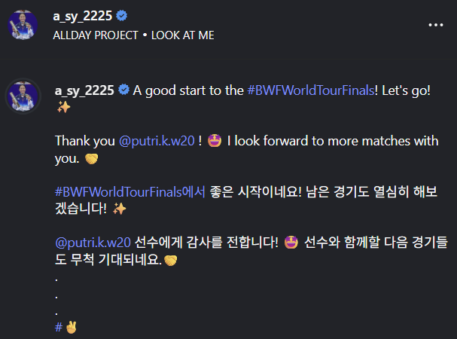Screen dimensions: 457x339
Task: Click star-struck emoji after the English mention
Action: pyautogui.click(x=215, y=141)
